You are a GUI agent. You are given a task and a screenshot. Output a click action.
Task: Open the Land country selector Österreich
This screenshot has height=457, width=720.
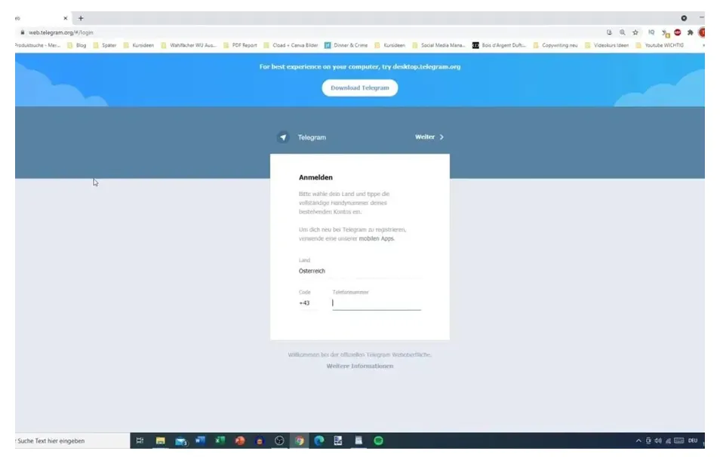tap(359, 271)
